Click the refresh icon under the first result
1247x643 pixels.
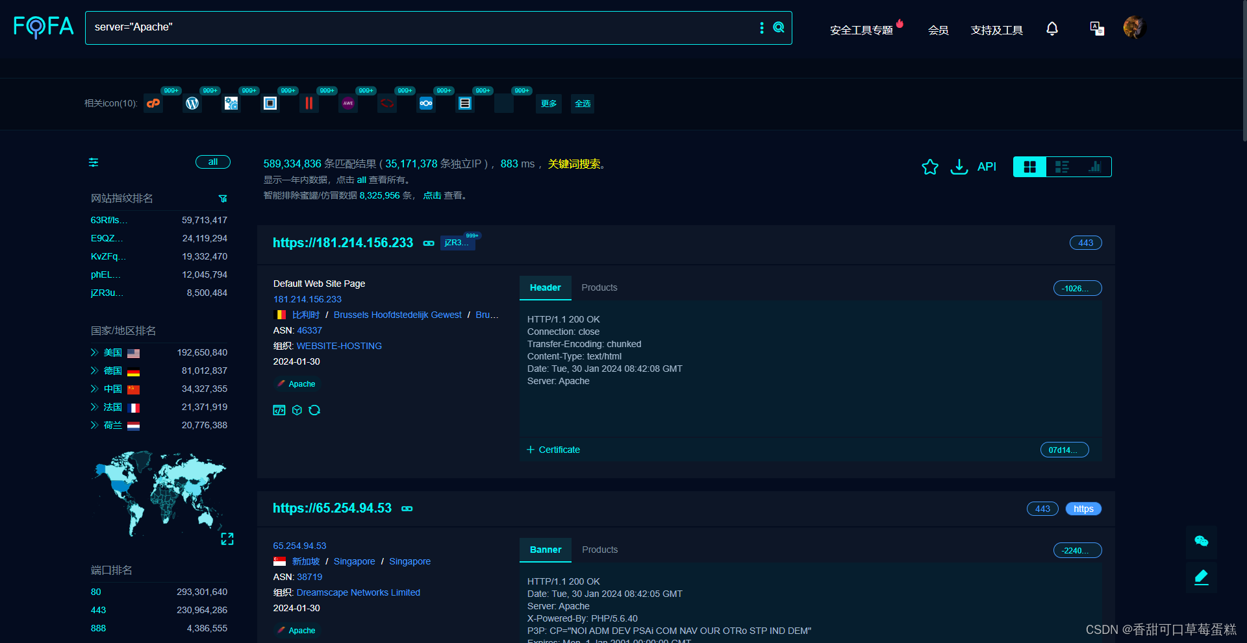point(314,410)
